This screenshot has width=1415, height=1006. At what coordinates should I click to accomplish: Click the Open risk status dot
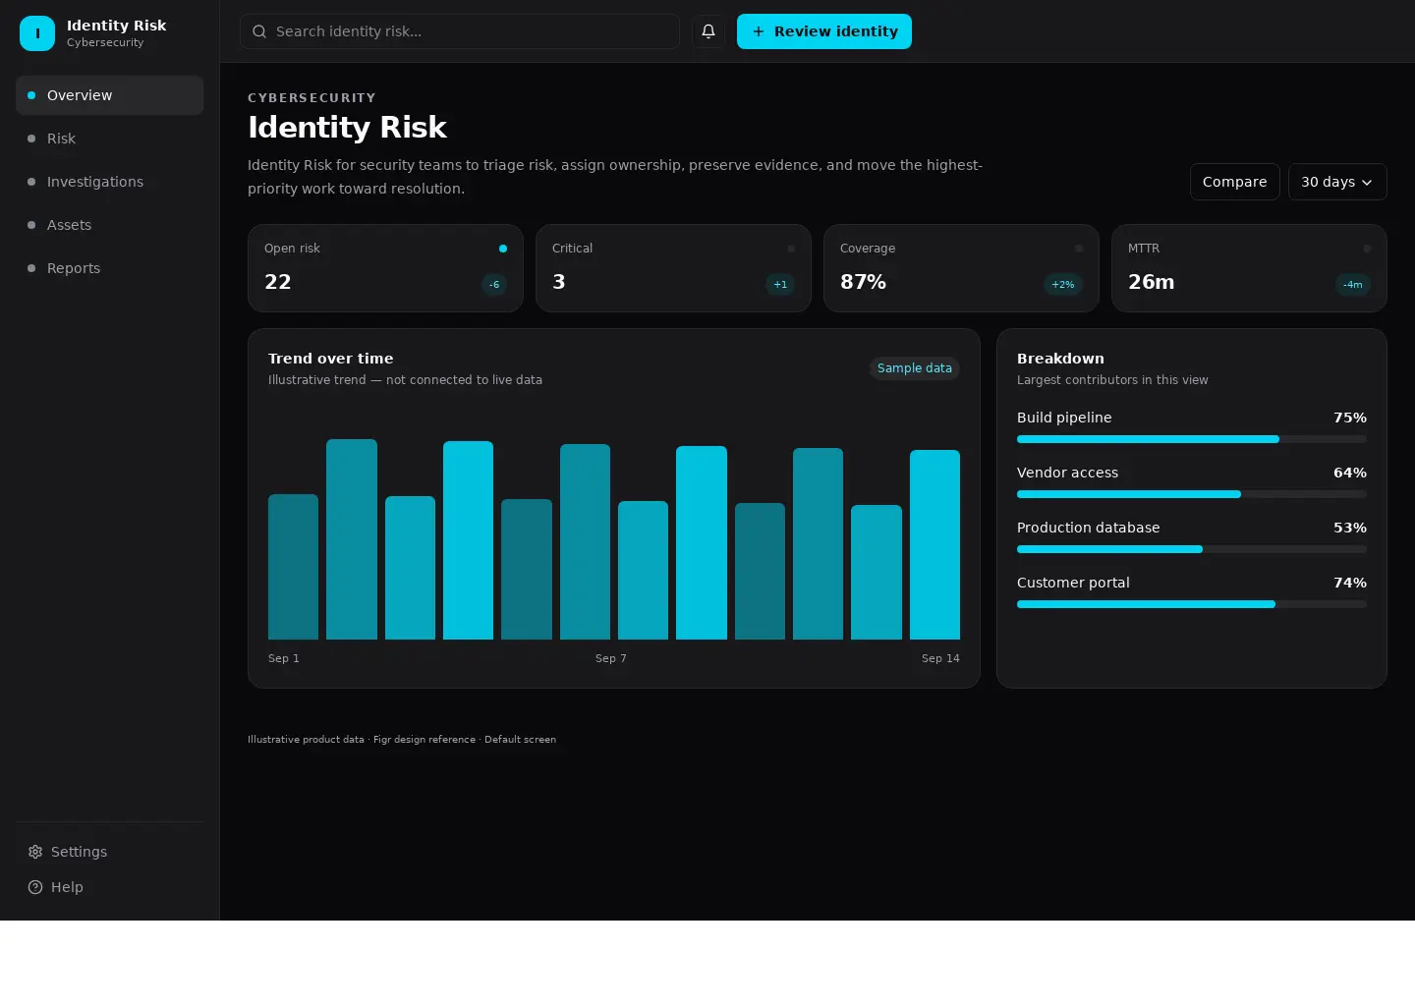(503, 249)
